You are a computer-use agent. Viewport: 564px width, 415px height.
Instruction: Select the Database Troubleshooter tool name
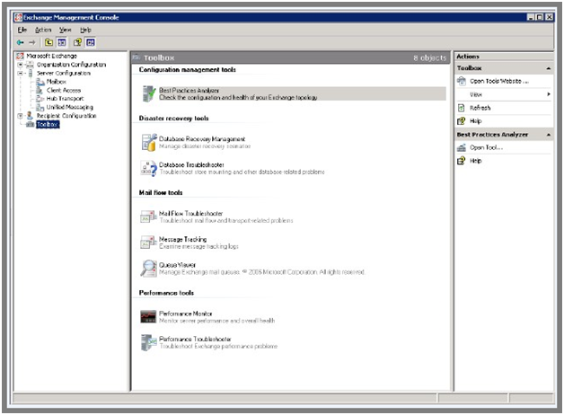pyautogui.click(x=191, y=164)
